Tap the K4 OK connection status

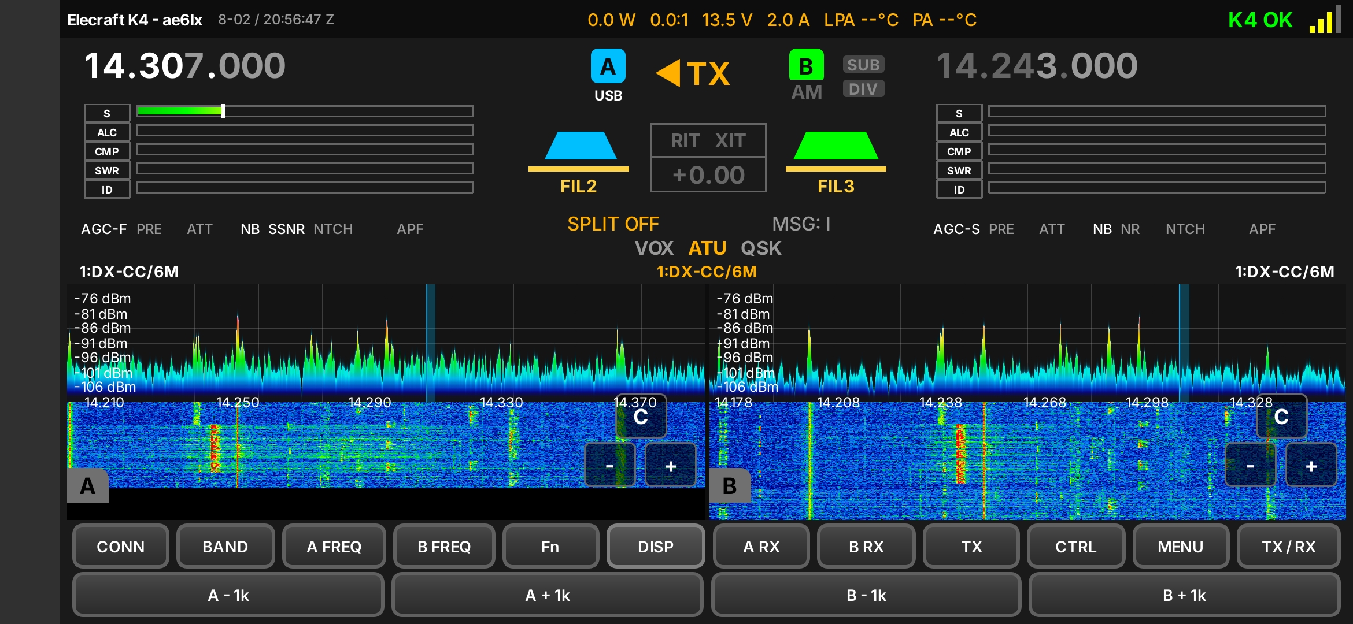(x=1260, y=20)
